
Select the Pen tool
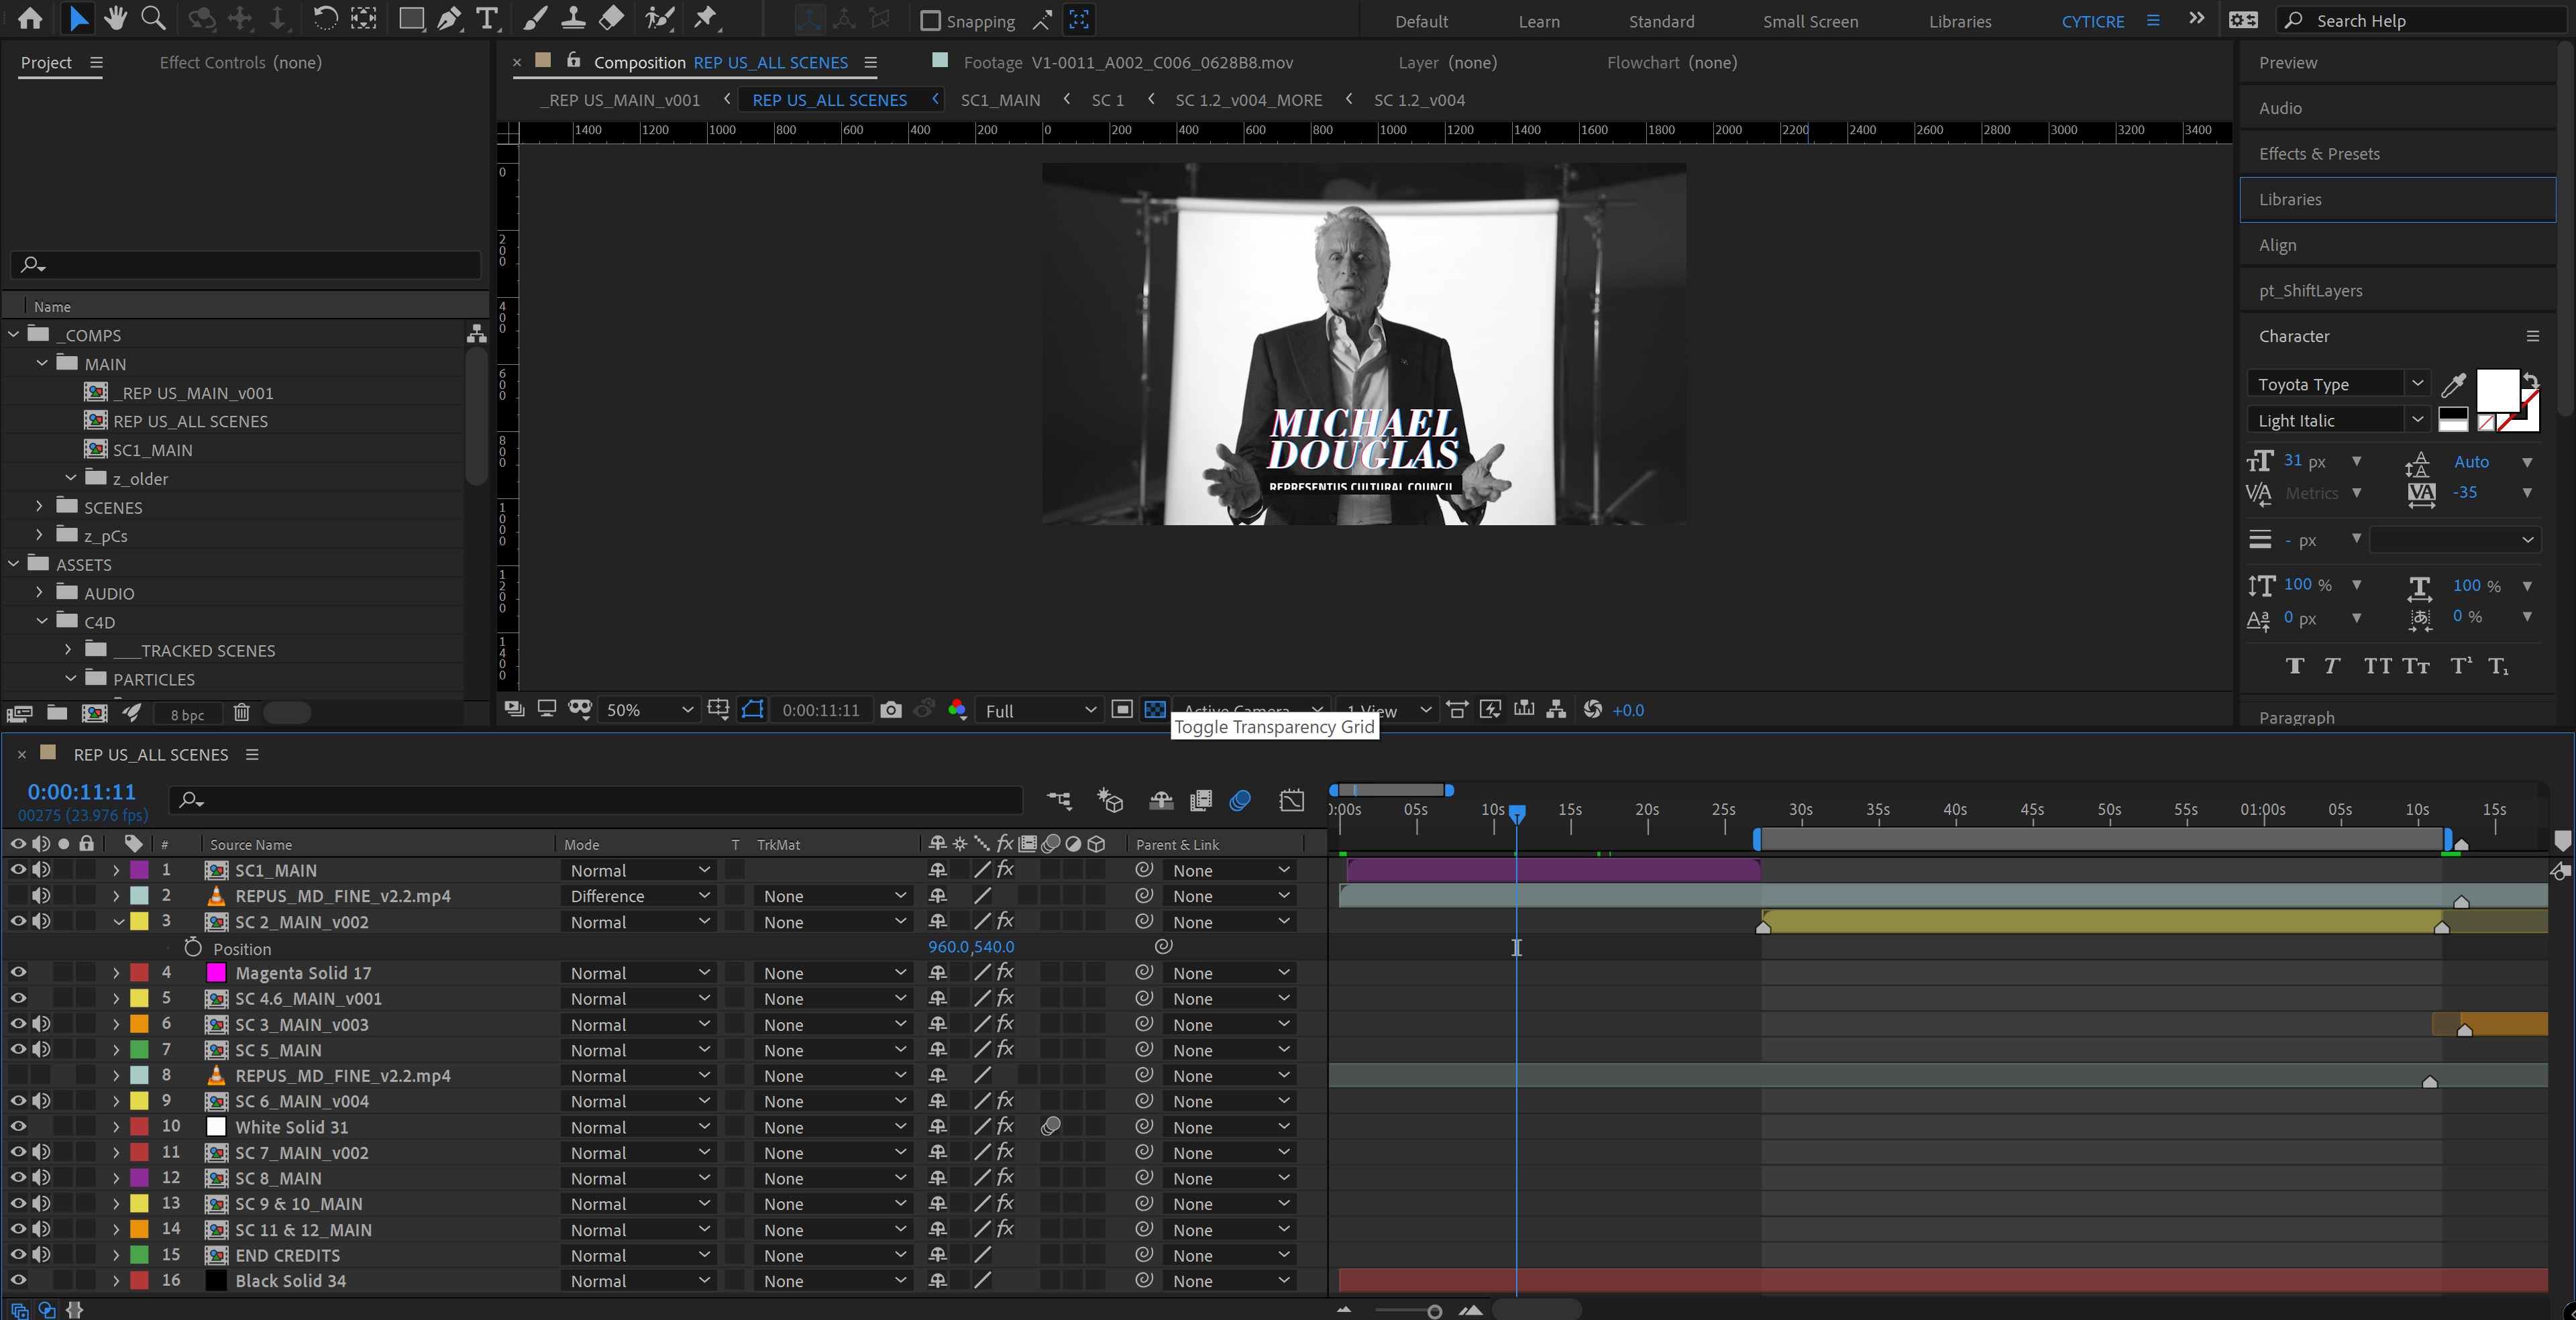click(x=449, y=18)
